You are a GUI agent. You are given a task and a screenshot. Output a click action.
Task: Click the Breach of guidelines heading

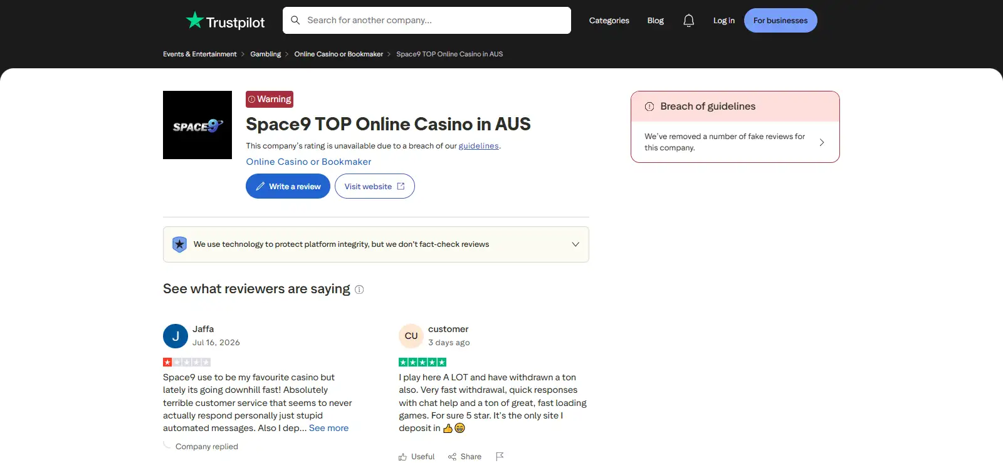tap(708, 107)
